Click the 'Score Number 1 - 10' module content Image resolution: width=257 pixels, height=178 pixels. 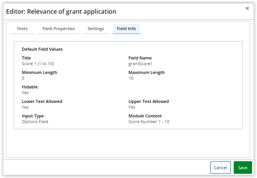149,122
